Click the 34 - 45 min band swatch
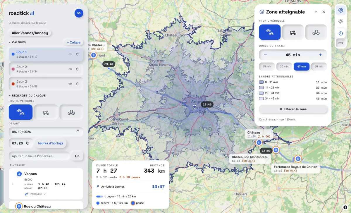351x213 pixels. 261,99
